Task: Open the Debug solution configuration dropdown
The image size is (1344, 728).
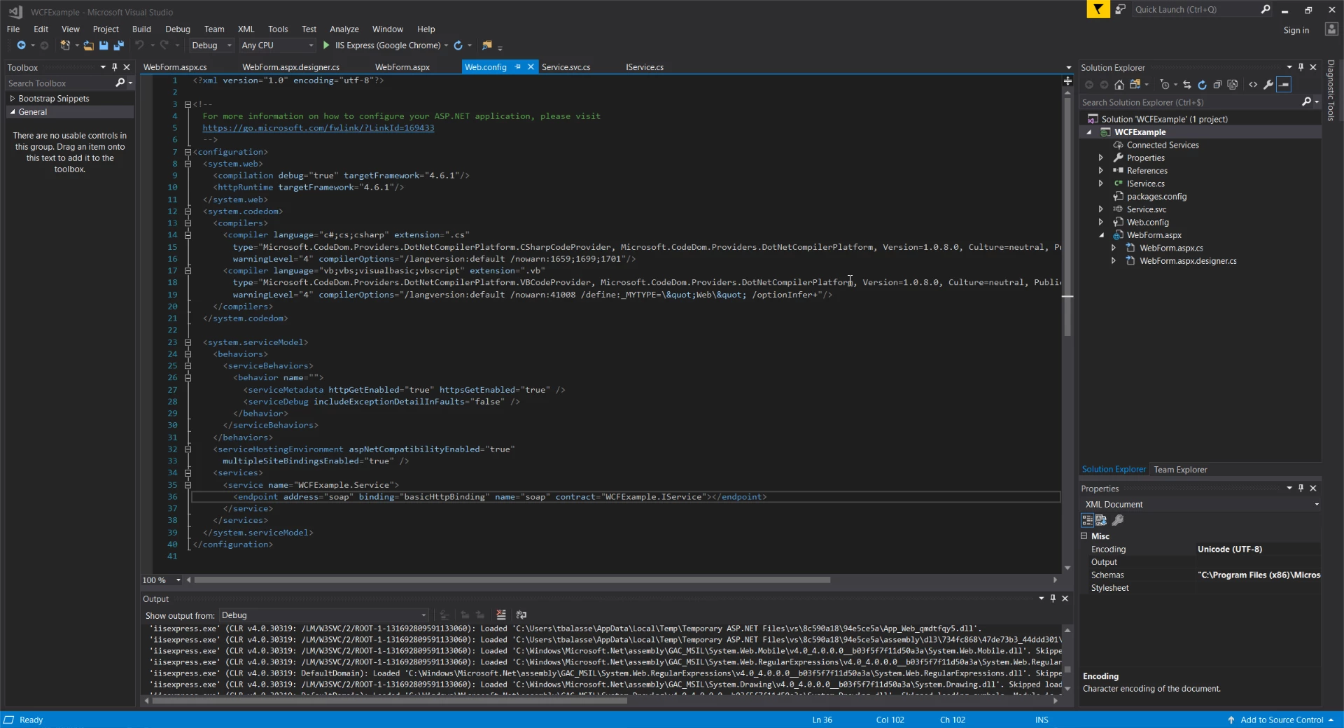Action: tap(211, 45)
